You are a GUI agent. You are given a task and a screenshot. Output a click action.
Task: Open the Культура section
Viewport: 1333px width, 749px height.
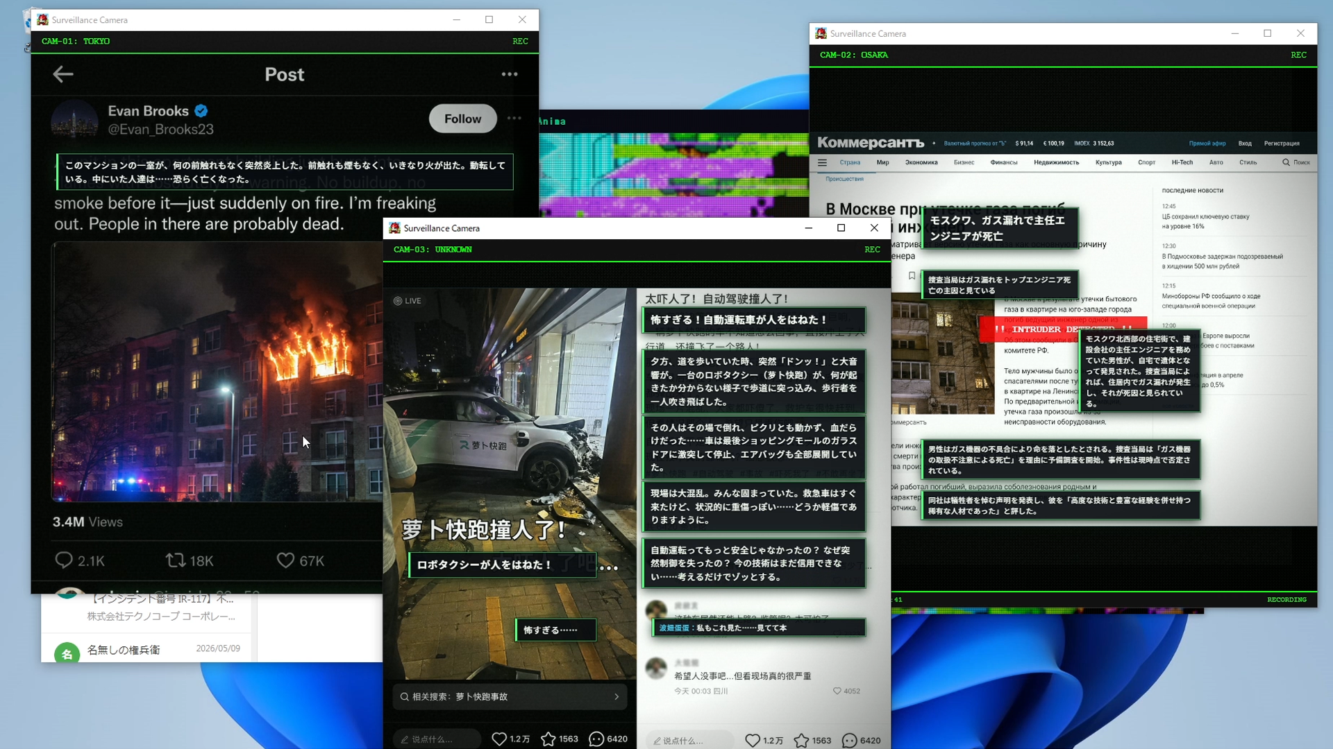pyautogui.click(x=1109, y=163)
